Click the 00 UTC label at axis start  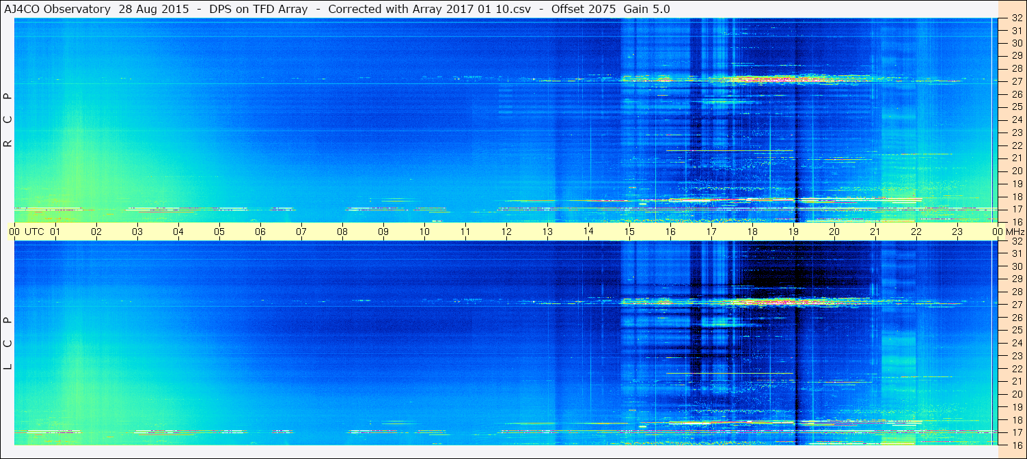[x=25, y=232]
